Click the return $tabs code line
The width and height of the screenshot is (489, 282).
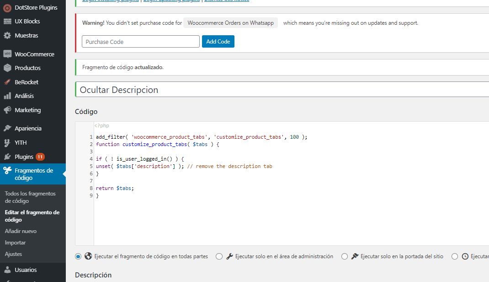pos(115,188)
